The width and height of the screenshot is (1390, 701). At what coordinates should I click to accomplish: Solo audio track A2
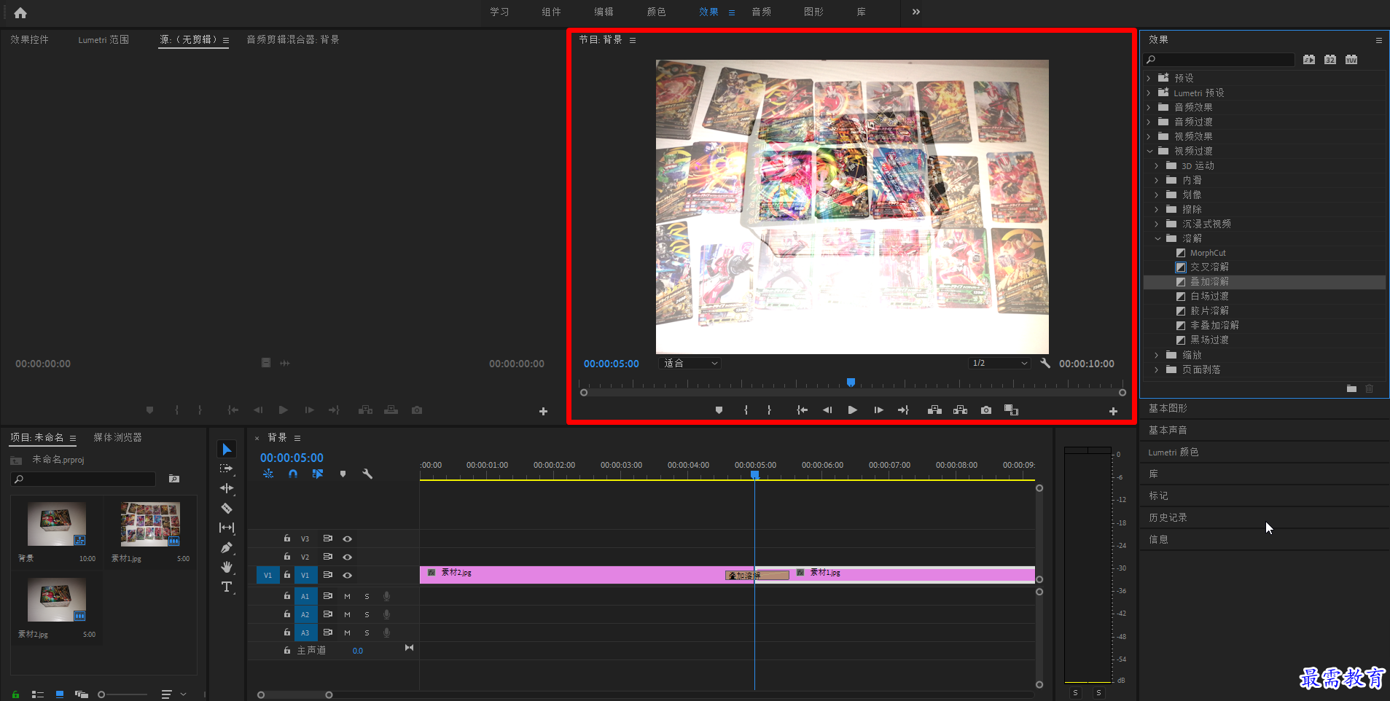(367, 614)
